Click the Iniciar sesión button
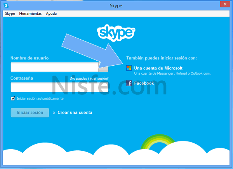 tap(30, 113)
